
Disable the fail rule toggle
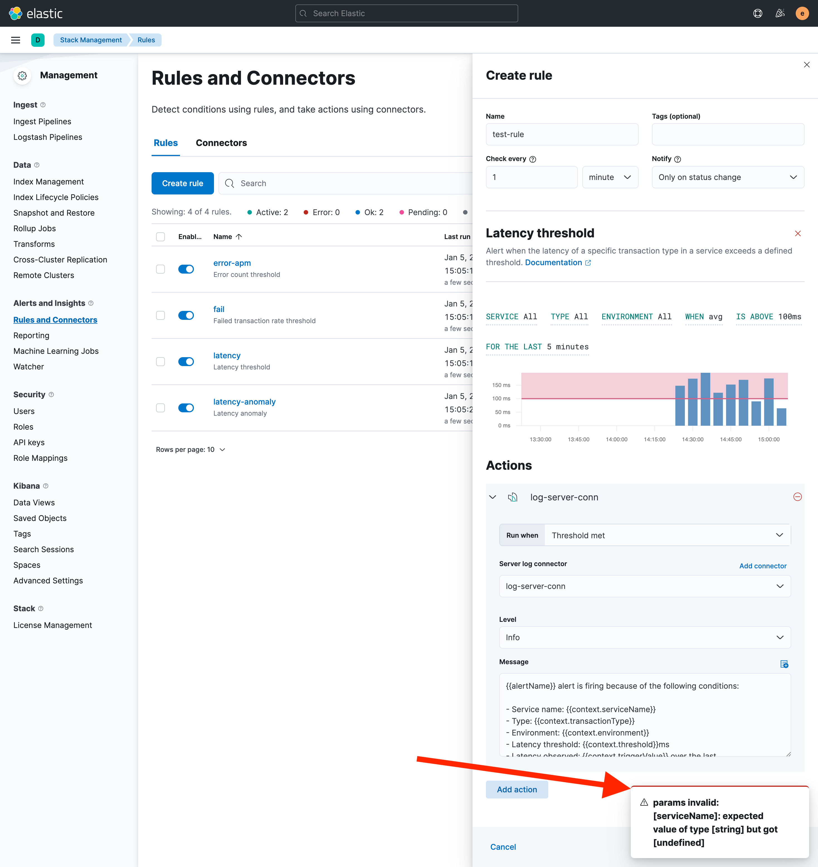pos(186,315)
